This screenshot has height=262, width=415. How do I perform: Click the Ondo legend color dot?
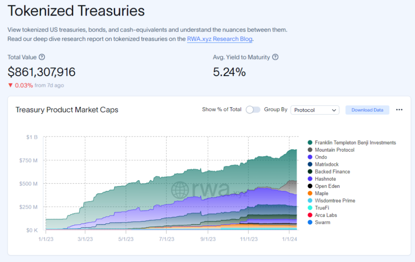pyautogui.click(x=310, y=157)
